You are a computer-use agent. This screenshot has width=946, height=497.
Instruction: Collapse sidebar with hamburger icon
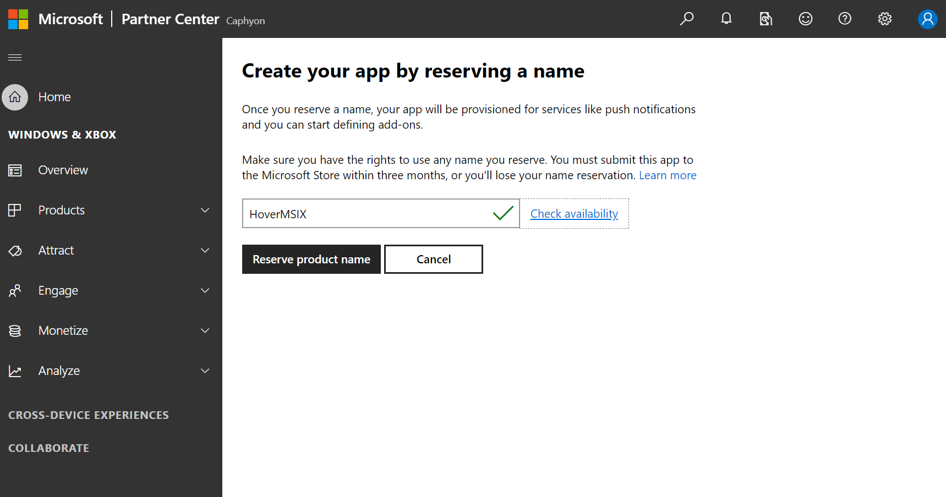tap(15, 57)
